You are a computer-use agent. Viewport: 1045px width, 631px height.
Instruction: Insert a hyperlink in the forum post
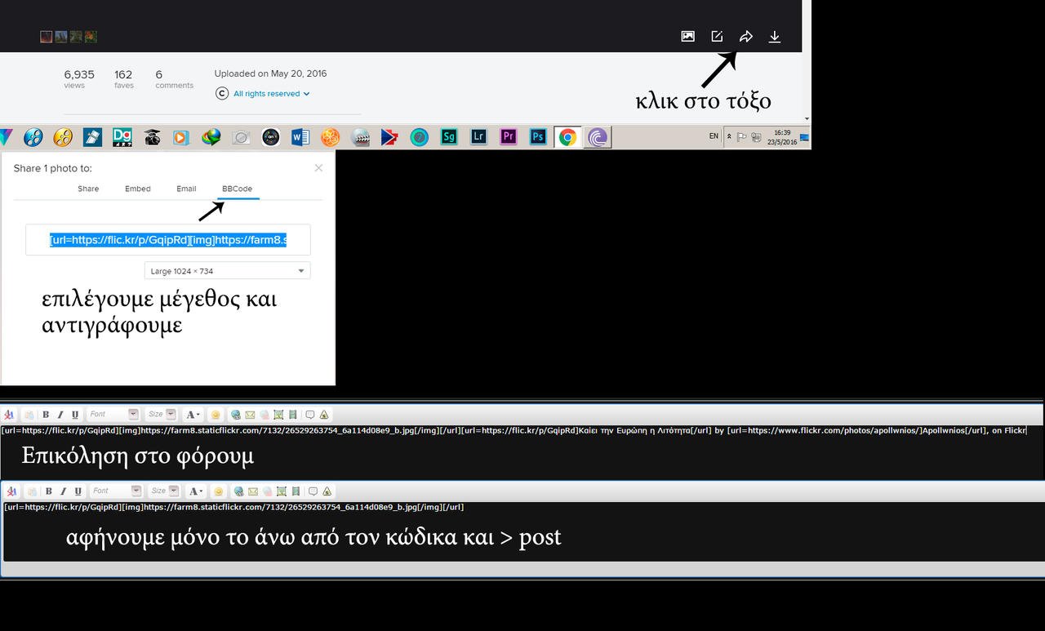236,414
